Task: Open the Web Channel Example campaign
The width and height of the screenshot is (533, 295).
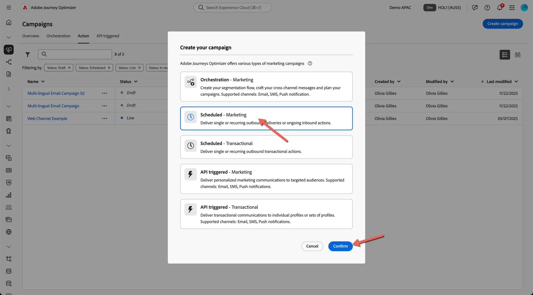Action: point(47,119)
